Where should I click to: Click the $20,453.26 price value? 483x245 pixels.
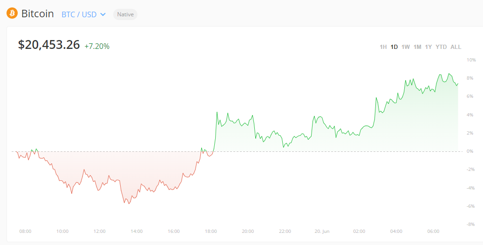click(49, 45)
